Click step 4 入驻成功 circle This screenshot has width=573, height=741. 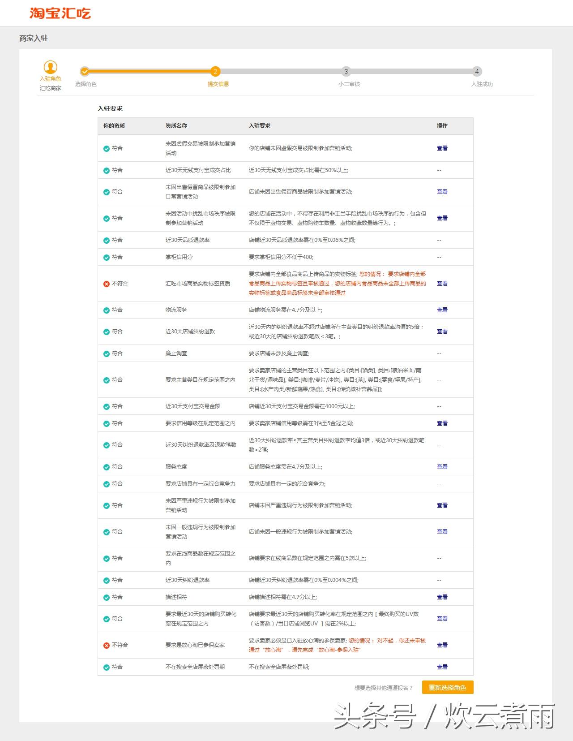[477, 71]
